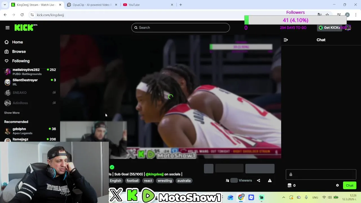Click the @kingdeejj socials link
The height and width of the screenshot is (203, 361).
[x=155, y=174]
